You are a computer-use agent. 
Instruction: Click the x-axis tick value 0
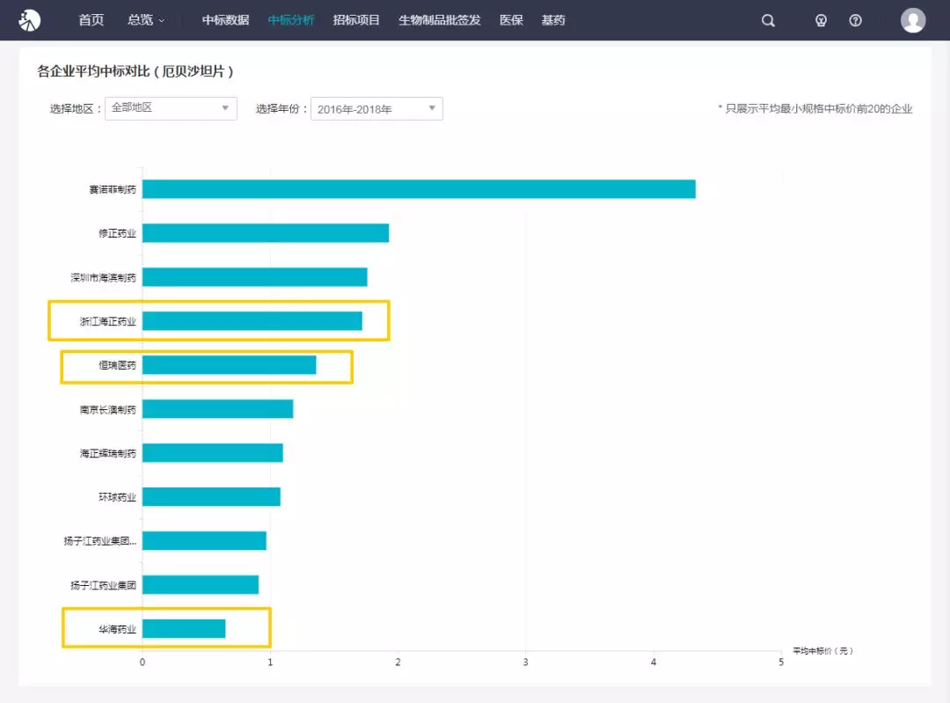tap(142, 663)
